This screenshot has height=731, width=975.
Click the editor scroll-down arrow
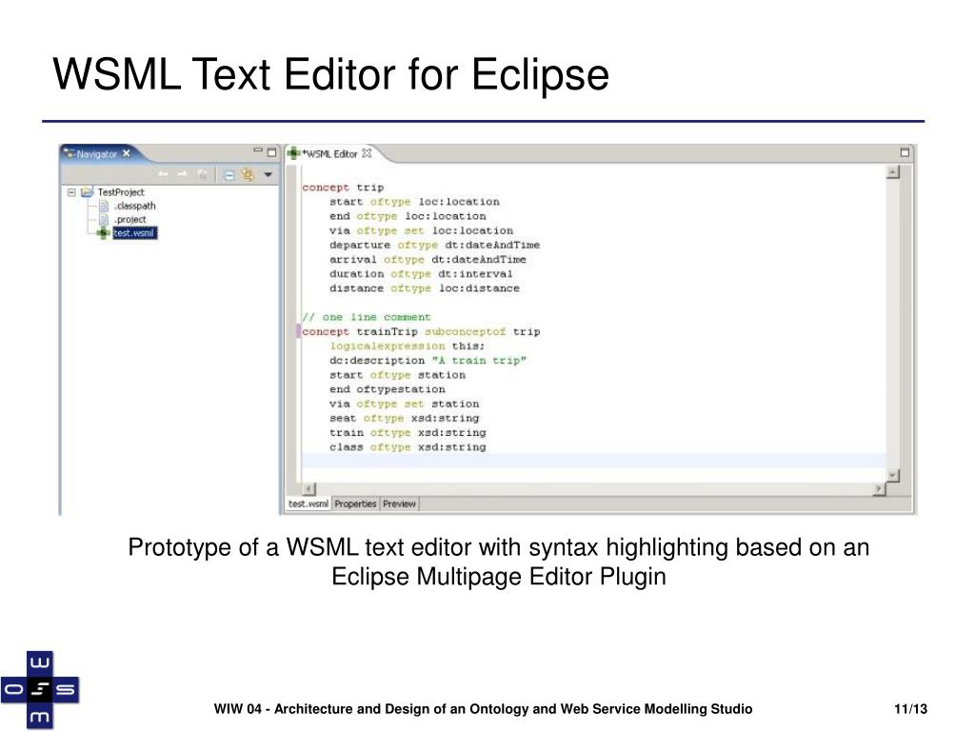(893, 476)
